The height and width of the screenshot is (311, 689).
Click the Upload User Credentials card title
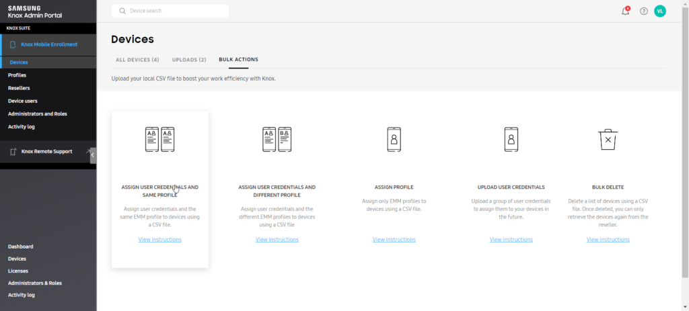pos(511,187)
